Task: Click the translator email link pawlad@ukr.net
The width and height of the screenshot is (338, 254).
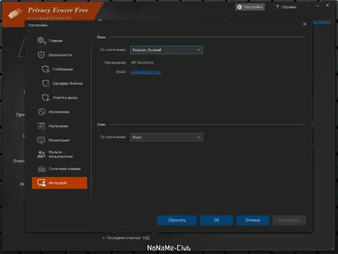Action: pos(146,72)
